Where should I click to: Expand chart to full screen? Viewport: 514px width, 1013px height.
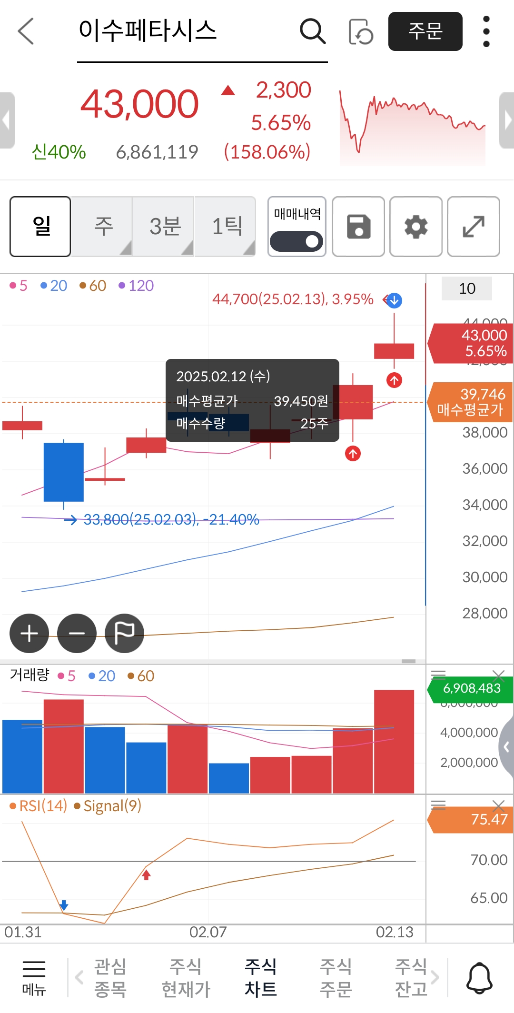pos(474,227)
